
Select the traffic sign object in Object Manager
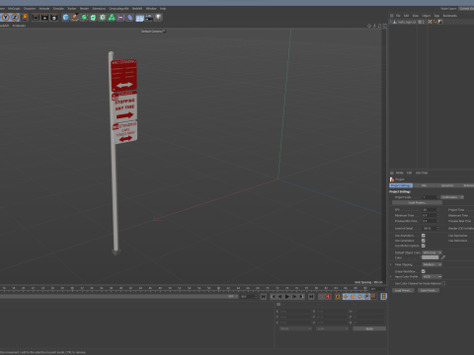point(406,22)
